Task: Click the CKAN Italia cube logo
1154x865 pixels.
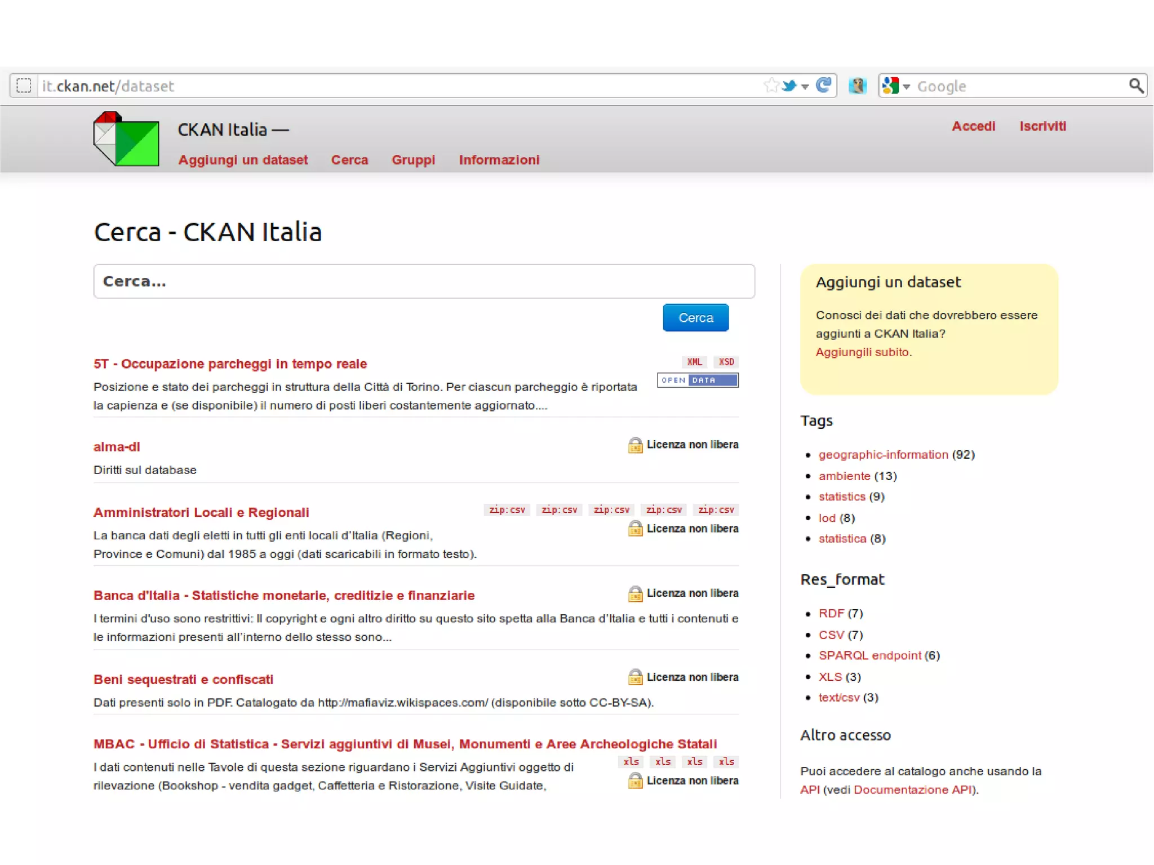Action: (x=126, y=139)
